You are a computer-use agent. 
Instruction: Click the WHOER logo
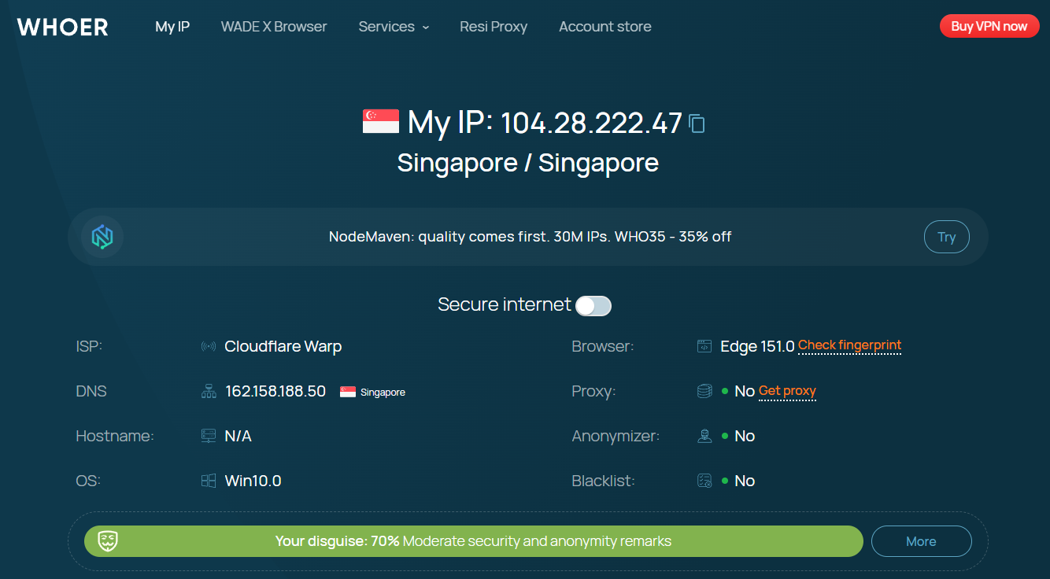pos(63,27)
